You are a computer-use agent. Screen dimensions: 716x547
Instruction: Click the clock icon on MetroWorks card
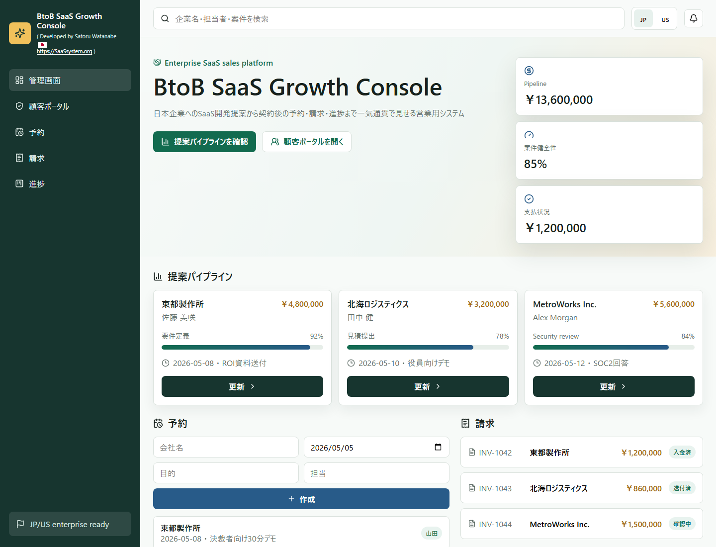point(537,363)
